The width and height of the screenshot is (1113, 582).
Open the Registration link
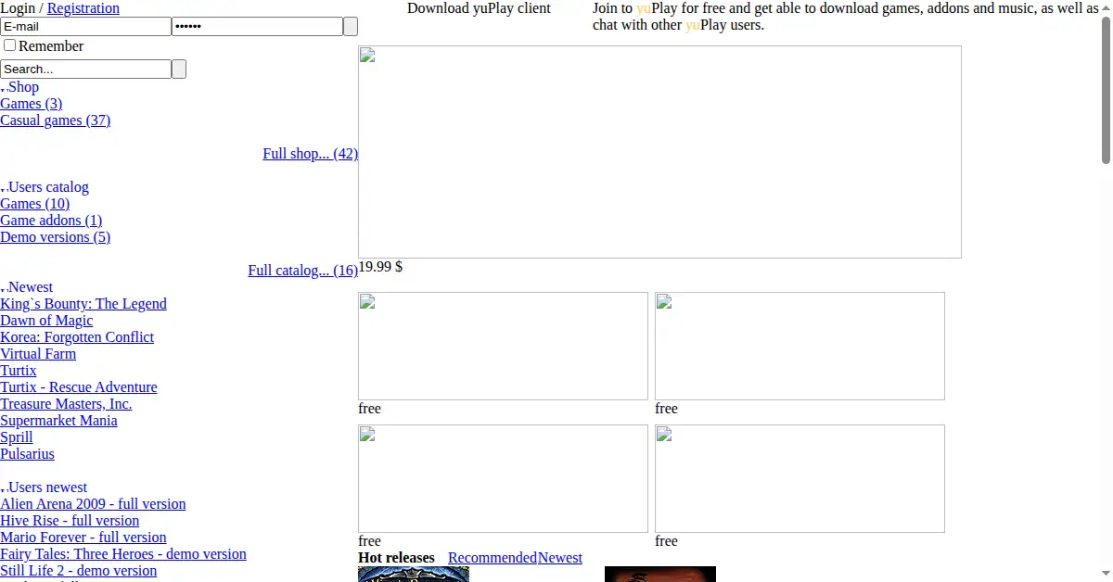(83, 8)
